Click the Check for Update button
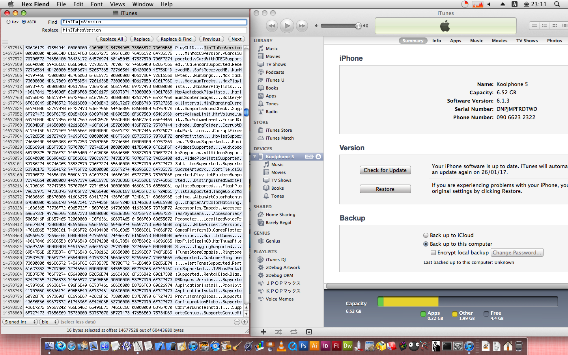This screenshot has width=568, height=355. (385, 170)
